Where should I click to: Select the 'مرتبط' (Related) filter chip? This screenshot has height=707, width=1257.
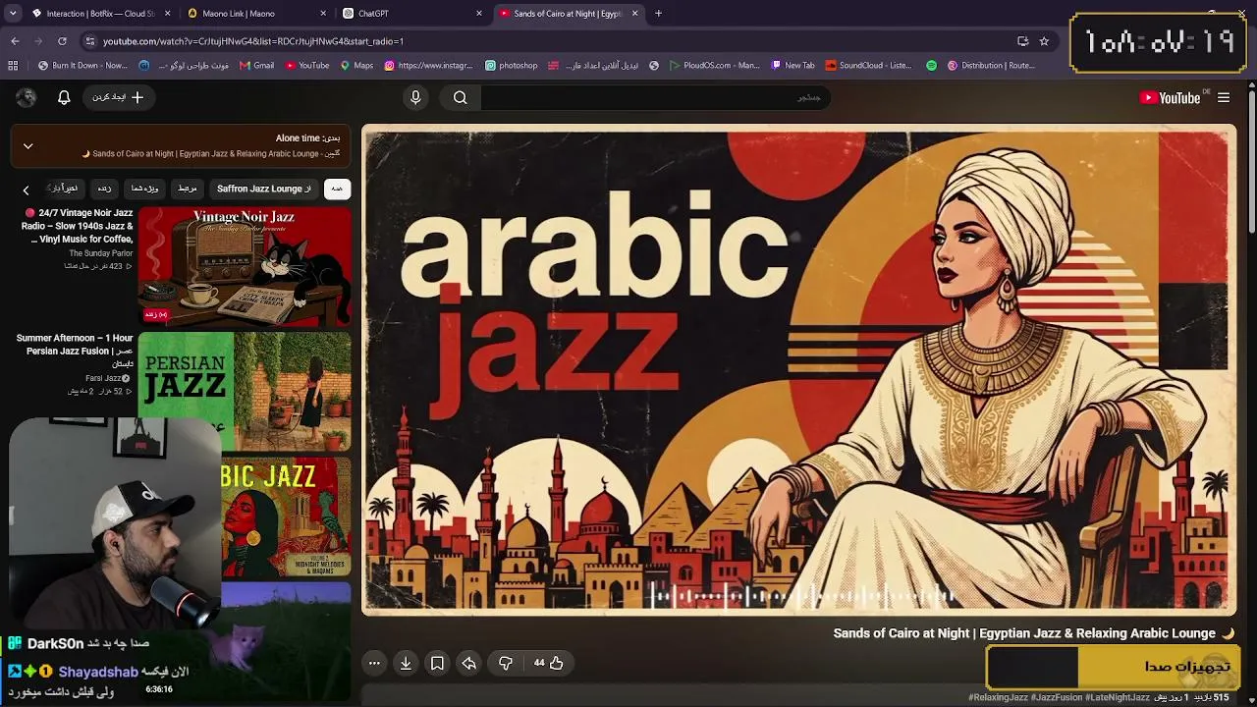coord(187,189)
